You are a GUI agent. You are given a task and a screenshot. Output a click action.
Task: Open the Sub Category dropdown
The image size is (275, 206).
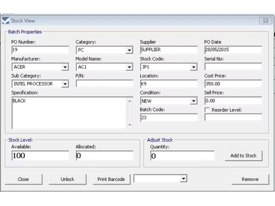(65, 84)
